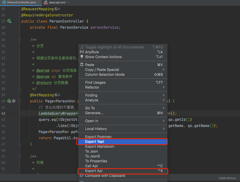The height and width of the screenshot is (182, 240).
Task: Click the YML file icon on easy.api.yml tab
Action: 46,3
